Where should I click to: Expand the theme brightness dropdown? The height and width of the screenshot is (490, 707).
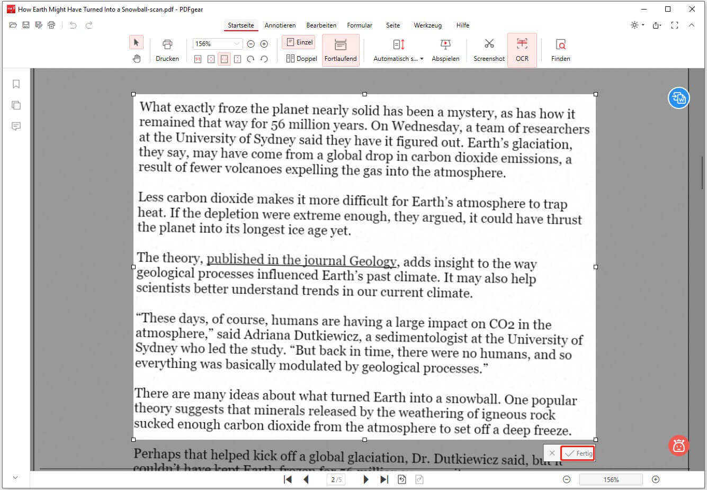click(x=643, y=25)
